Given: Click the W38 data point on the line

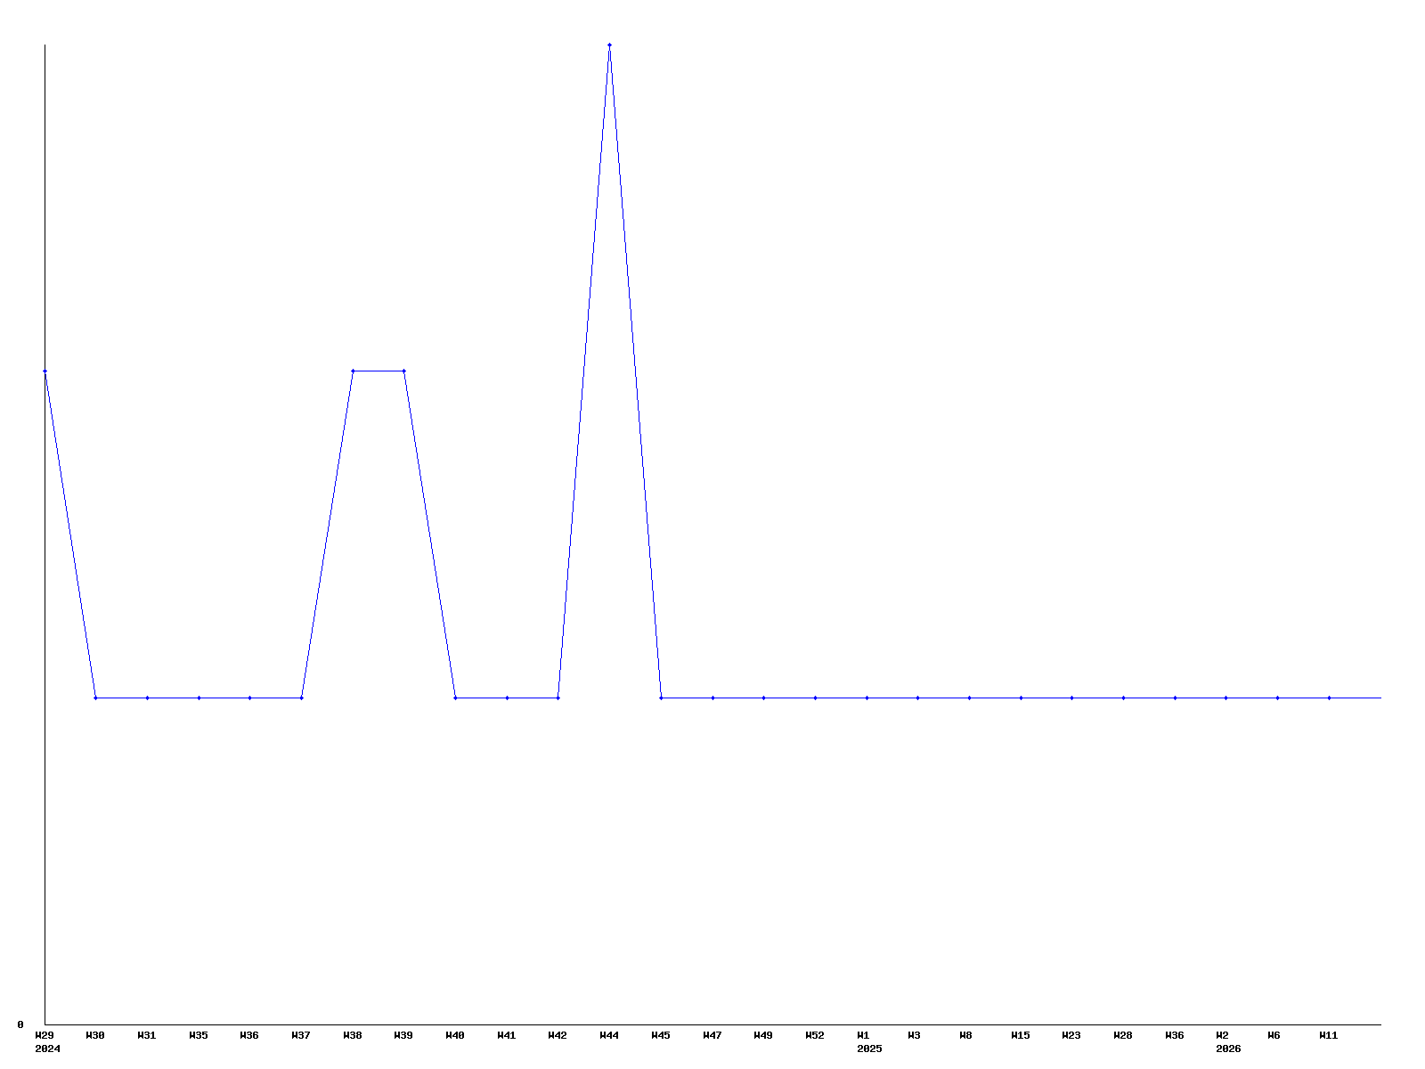Looking at the screenshot, I should coord(353,371).
